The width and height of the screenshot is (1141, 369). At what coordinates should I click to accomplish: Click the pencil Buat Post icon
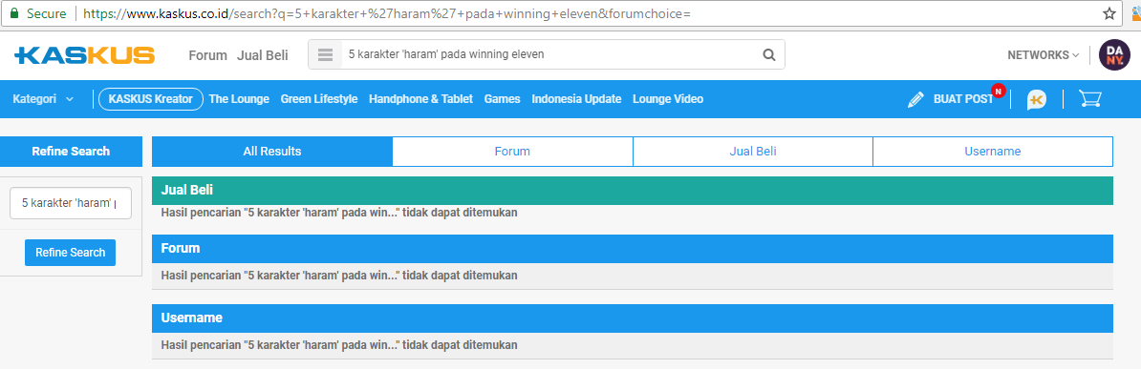pos(915,99)
